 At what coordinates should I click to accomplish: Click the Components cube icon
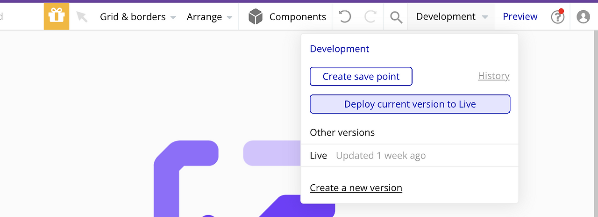(256, 17)
